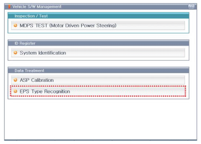Click the red dotted border around EPS Type Recognition

(98, 86)
